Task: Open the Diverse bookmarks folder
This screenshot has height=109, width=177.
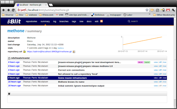Action: pos(8,15)
